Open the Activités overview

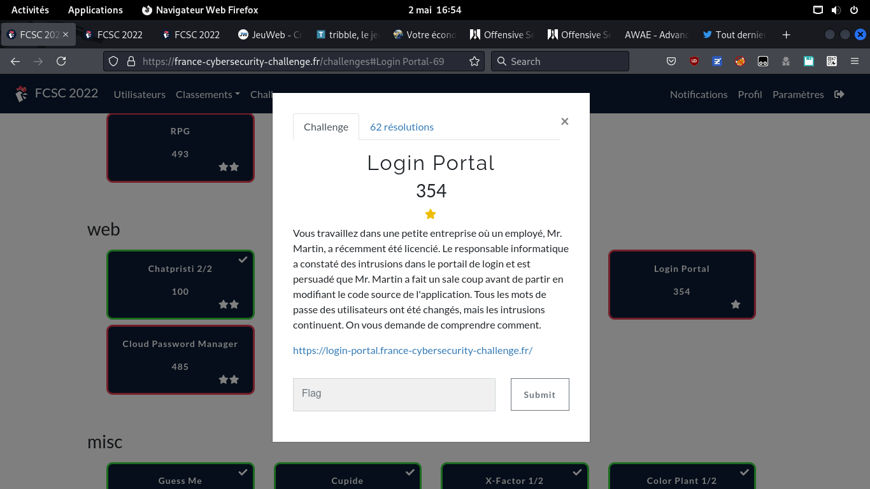[x=30, y=10]
